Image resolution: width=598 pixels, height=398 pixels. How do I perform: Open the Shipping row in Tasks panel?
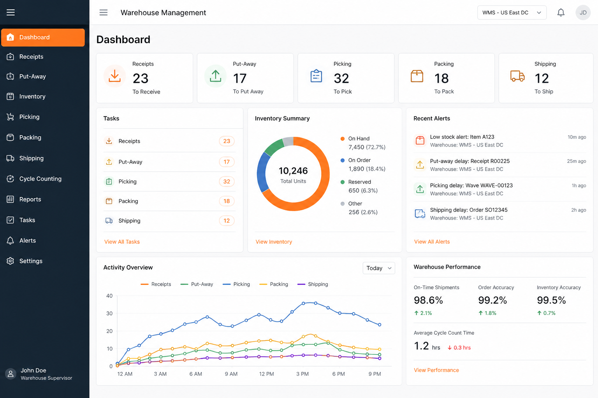pyautogui.click(x=169, y=221)
